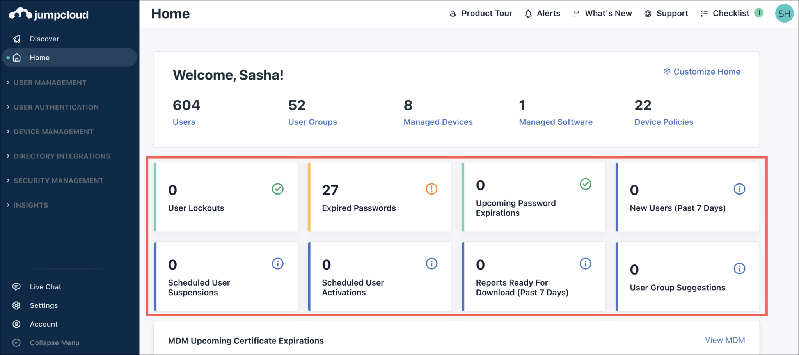
Task: Open the Support help icon
Action: coord(648,13)
